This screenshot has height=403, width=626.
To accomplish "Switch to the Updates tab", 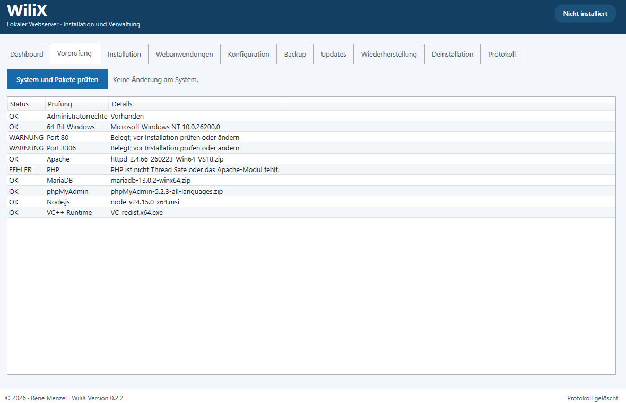I will click(x=333, y=54).
